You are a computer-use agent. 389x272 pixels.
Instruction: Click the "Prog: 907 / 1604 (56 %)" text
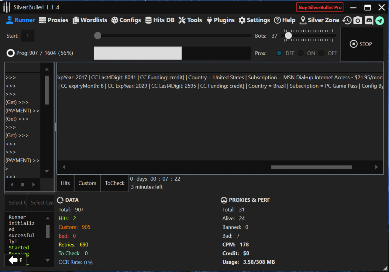(45, 53)
